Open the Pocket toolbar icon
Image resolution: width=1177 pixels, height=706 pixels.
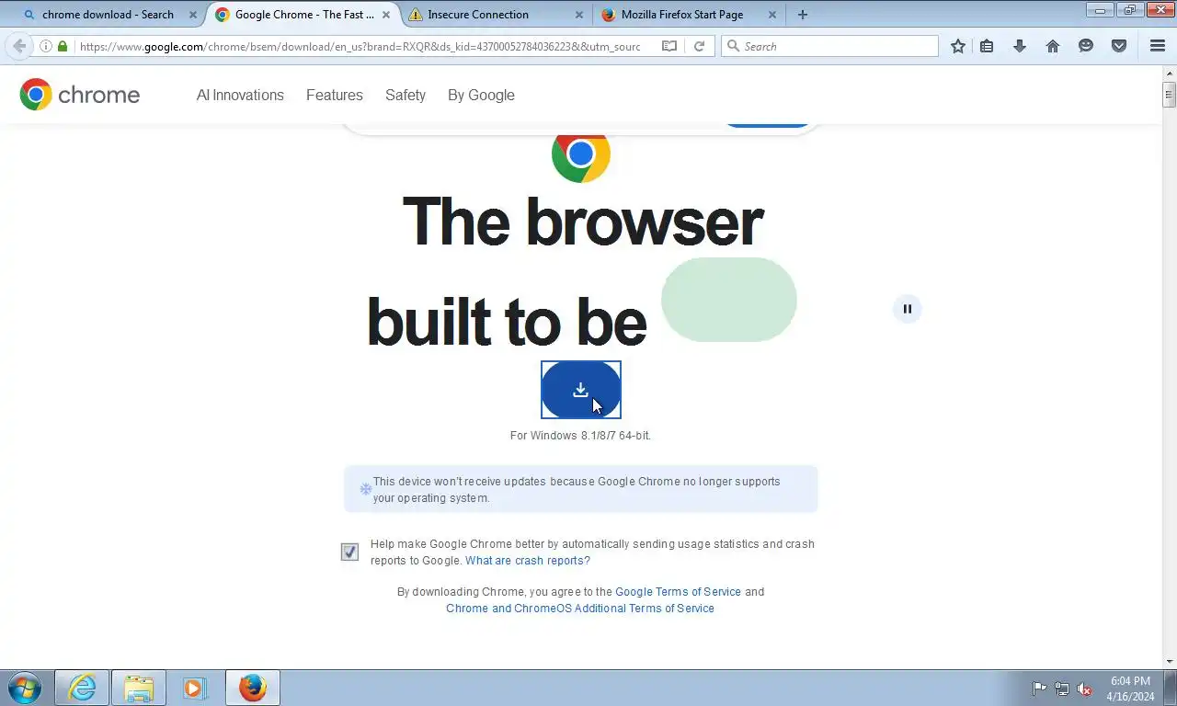[x=1119, y=46]
